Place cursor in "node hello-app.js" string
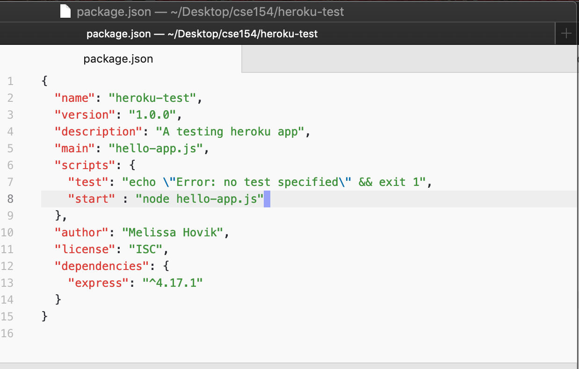 click(x=200, y=199)
